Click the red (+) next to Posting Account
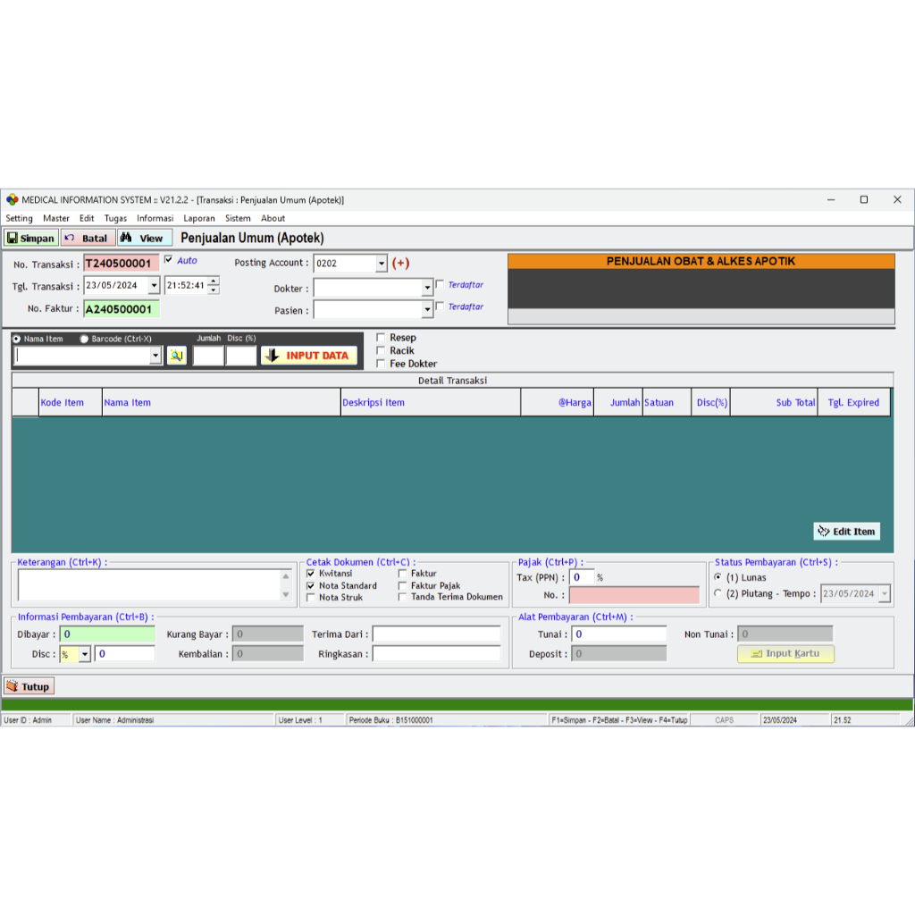 tap(400, 264)
